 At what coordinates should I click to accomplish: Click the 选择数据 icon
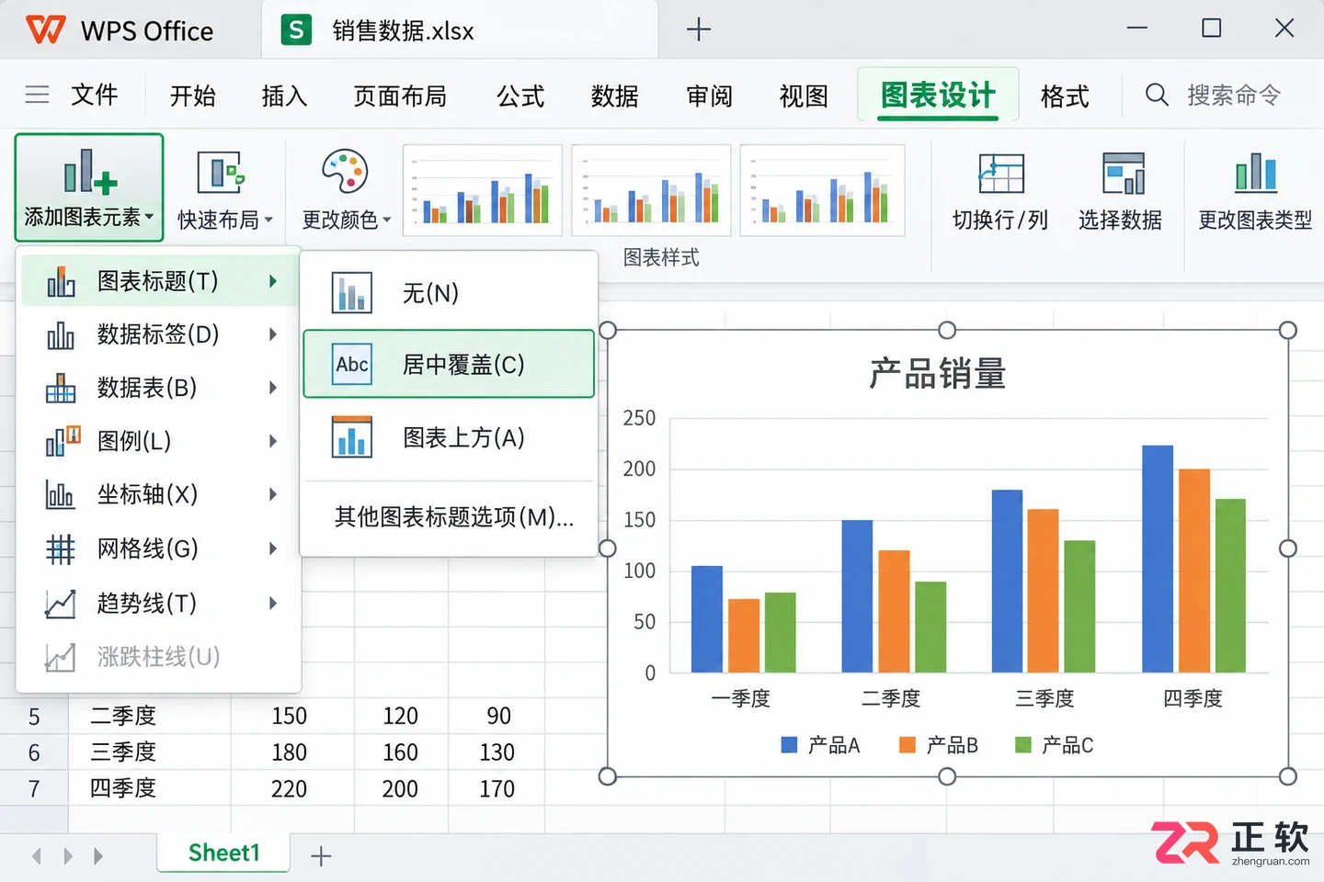(x=1123, y=174)
